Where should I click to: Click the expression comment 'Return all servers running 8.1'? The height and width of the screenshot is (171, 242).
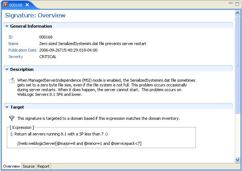click(59, 134)
